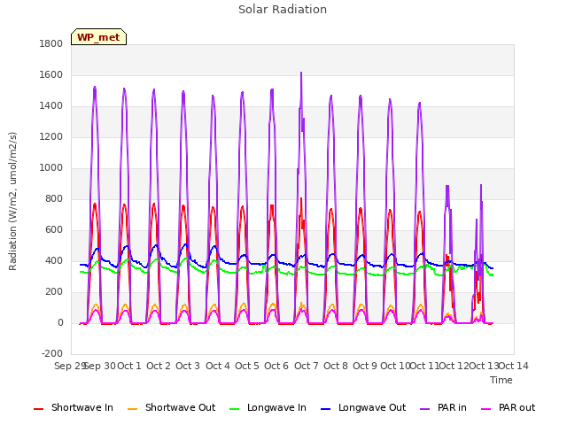Toggle Longwave In legend entry
Screen dimensions: 567x425
(x=268, y=407)
